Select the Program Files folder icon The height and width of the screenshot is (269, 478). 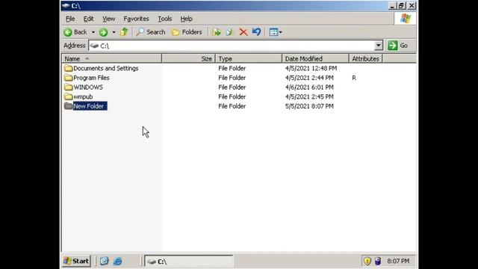[68, 78]
